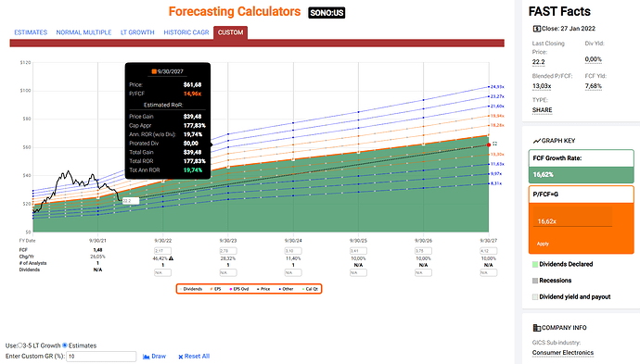The width and height of the screenshot is (640, 364).
Task: Click the warning triangle next to 46,42%
Action: point(171,258)
